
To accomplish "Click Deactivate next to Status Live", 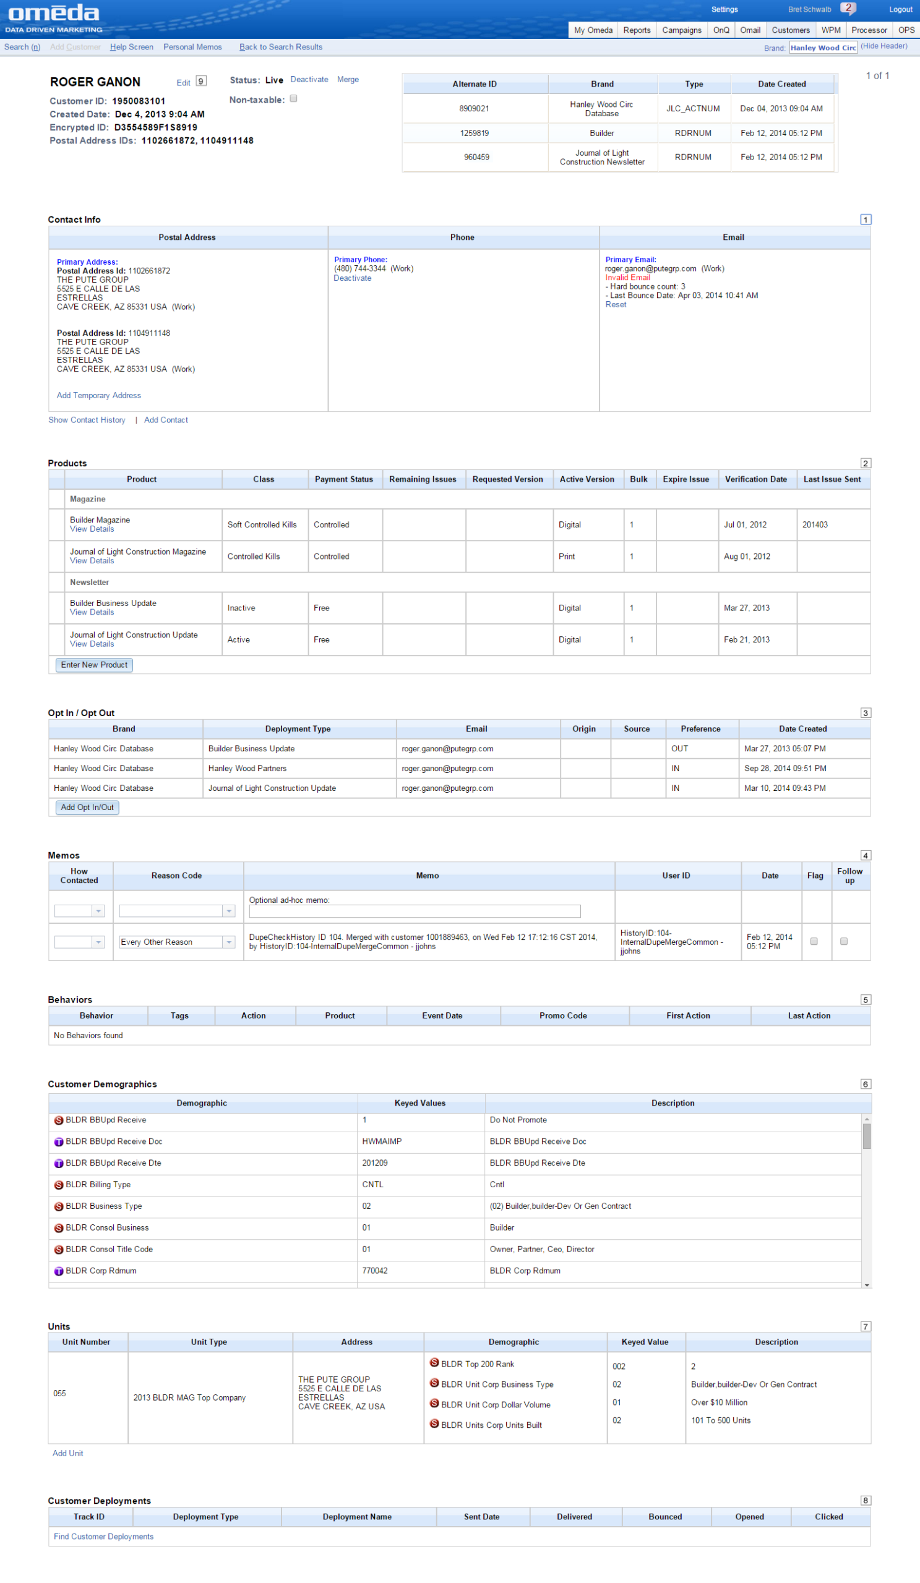I will pos(309,80).
